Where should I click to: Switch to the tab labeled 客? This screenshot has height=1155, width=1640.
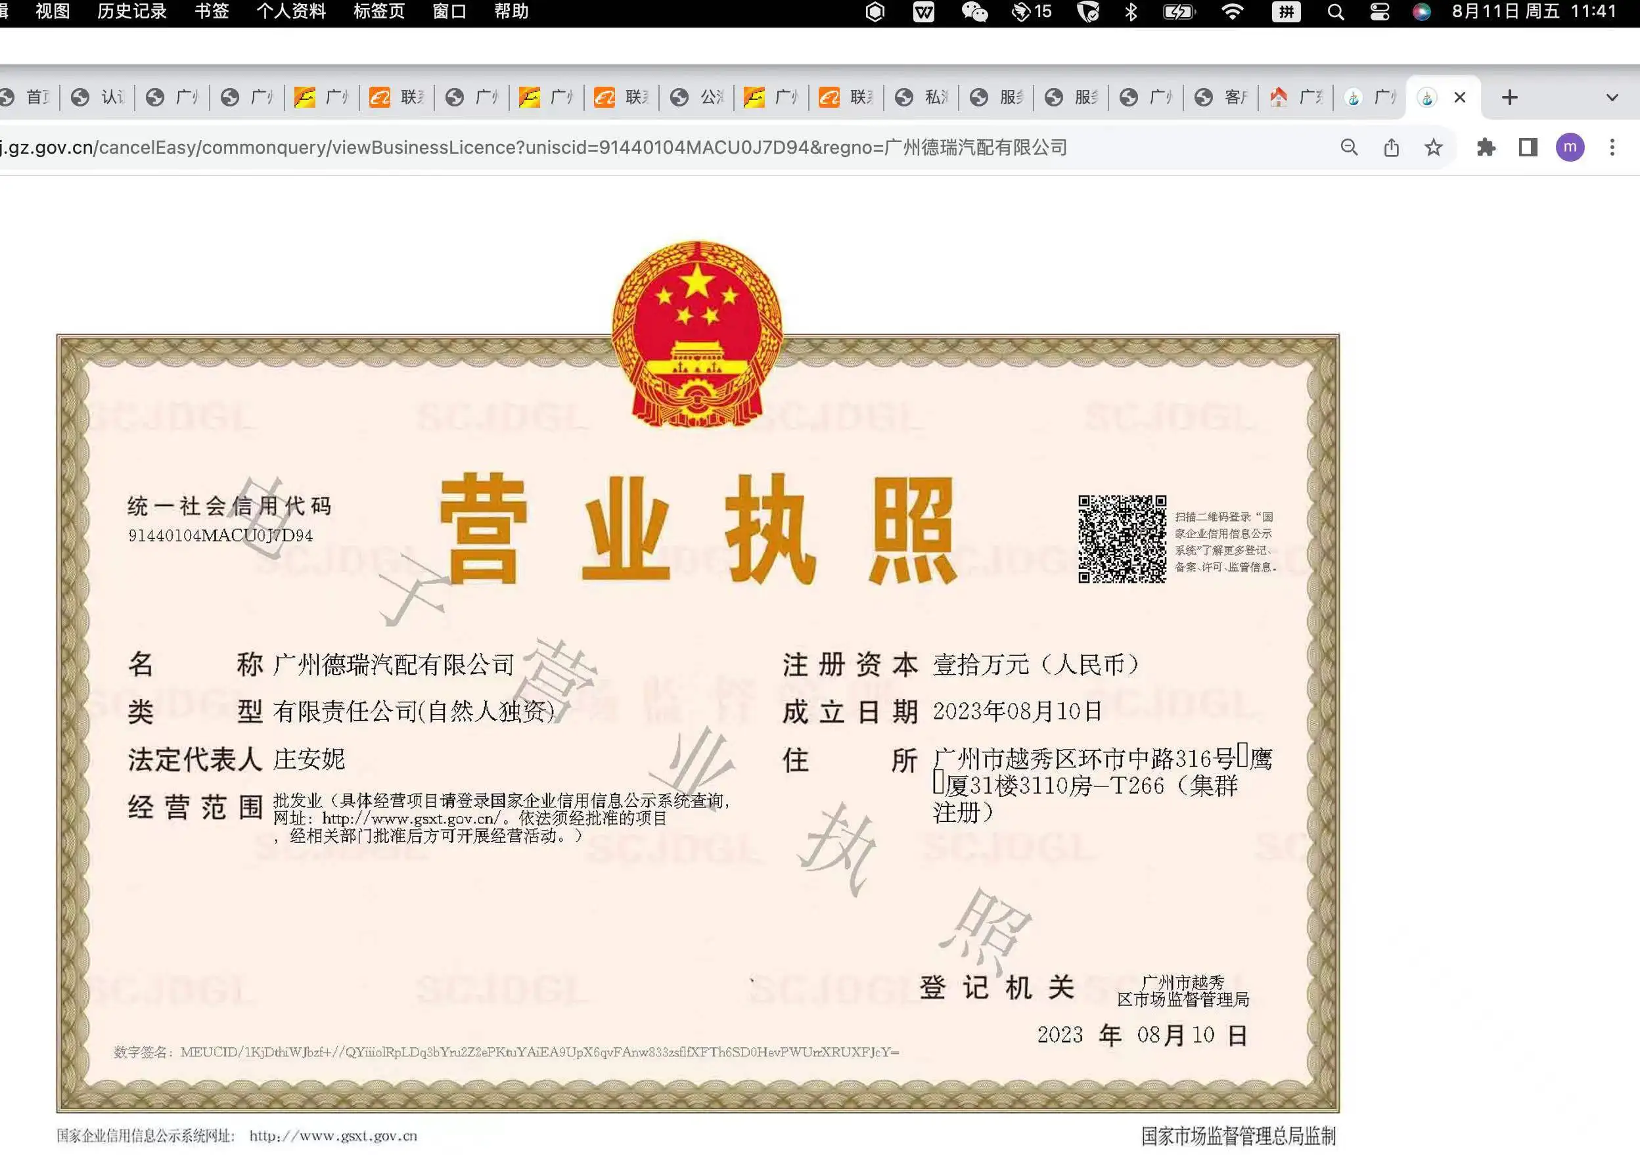pos(1221,98)
